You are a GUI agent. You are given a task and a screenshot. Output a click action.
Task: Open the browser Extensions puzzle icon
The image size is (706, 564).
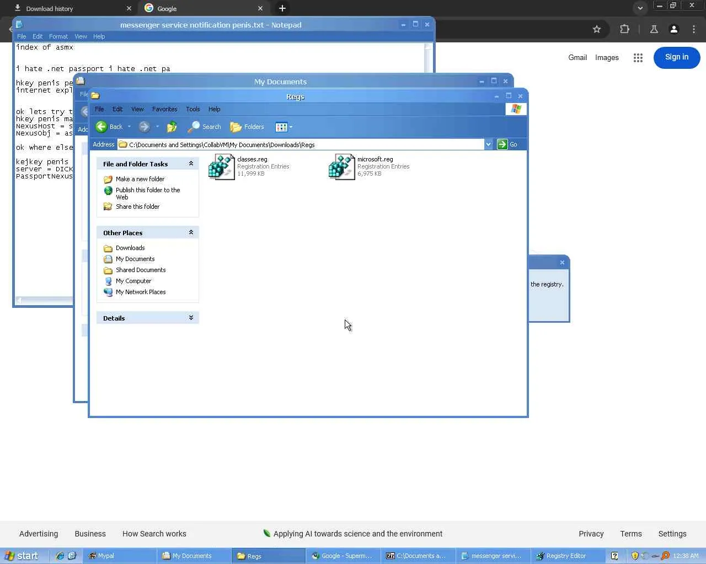(625, 29)
